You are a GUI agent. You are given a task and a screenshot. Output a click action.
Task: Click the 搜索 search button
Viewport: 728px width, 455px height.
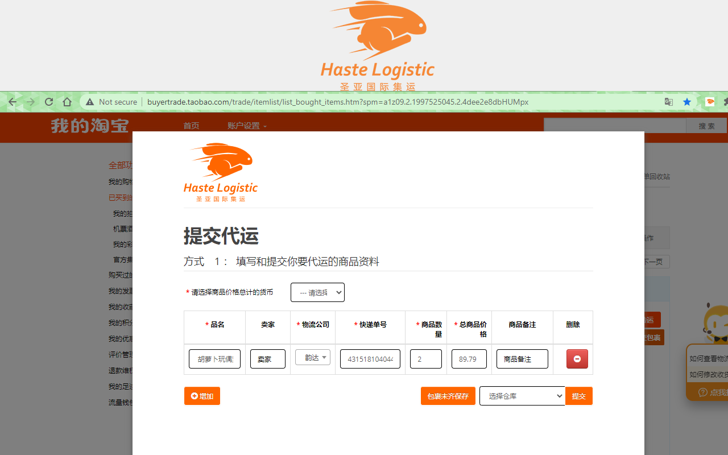tap(707, 126)
